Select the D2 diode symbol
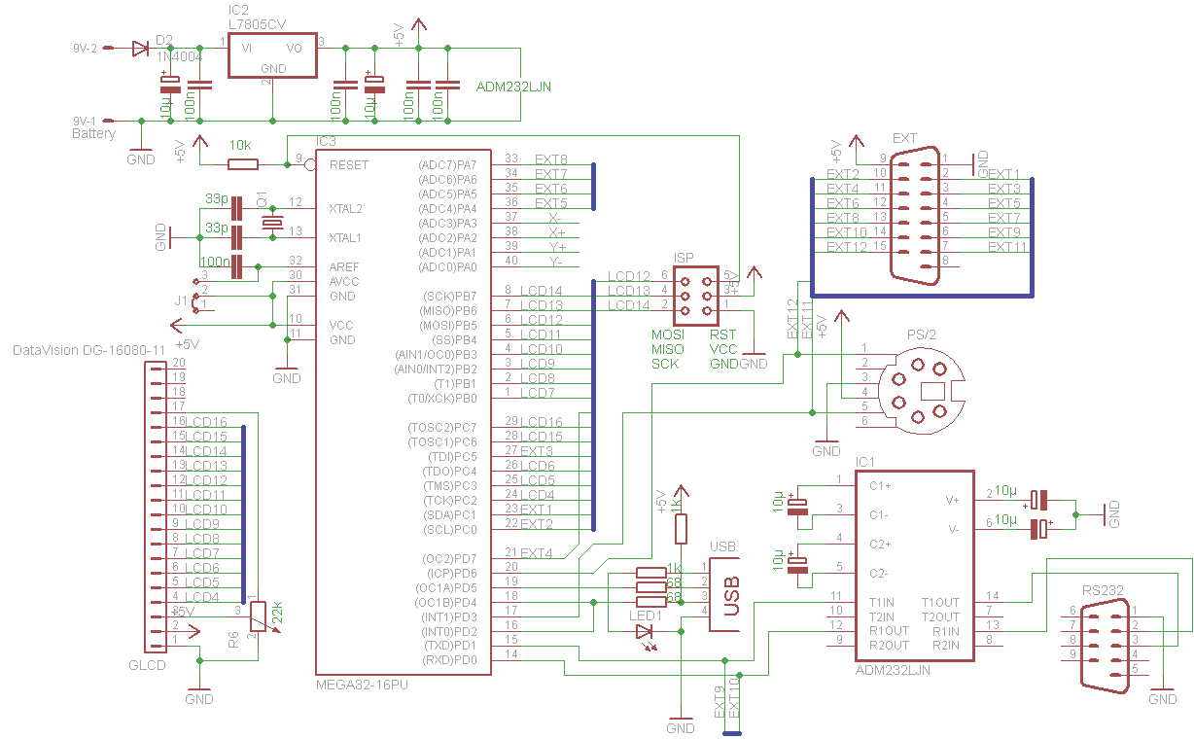 pos(141,47)
